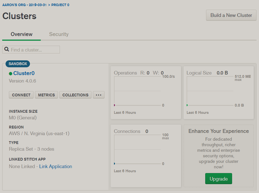
Task: Click Build a New Cluster button
Action: point(231,15)
